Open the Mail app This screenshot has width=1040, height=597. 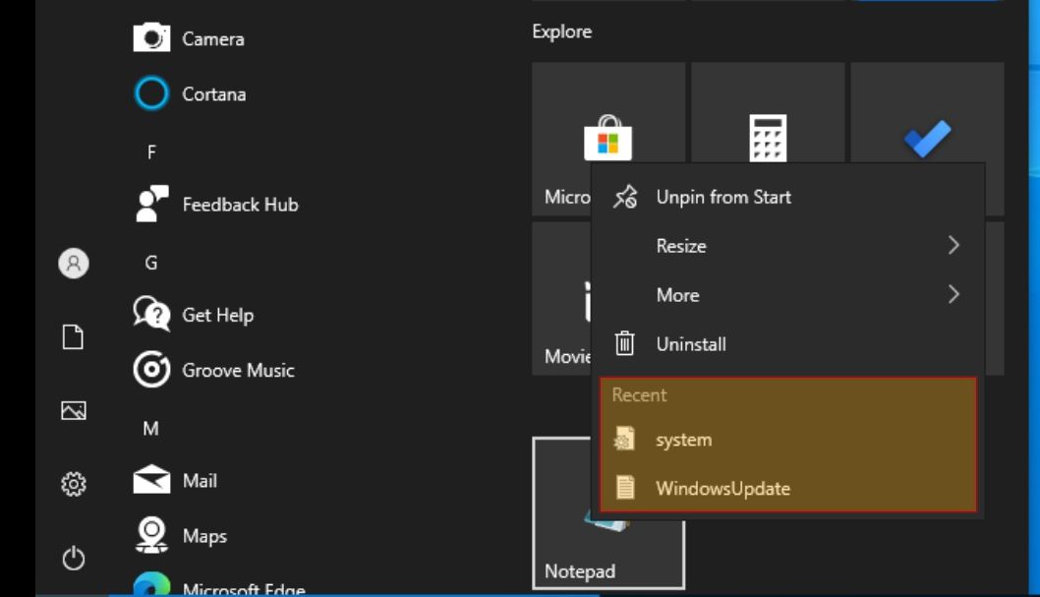pyautogui.click(x=175, y=480)
